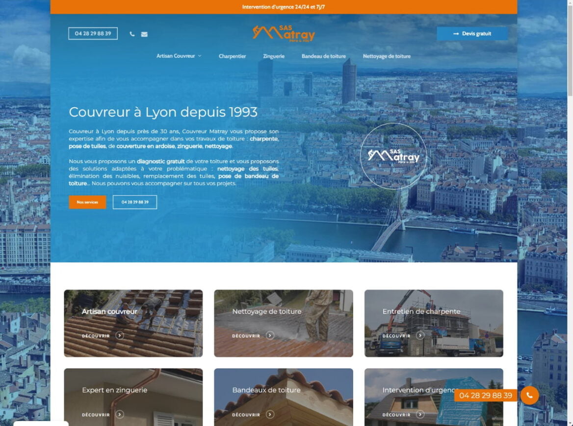Click the phone icon in the header

(x=131, y=33)
